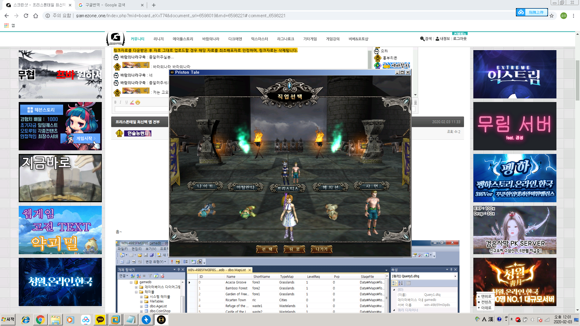Open the 바람의나라 menu item

point(211,39)
